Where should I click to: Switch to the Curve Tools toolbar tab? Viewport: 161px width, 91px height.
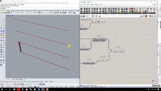[46, 11]
